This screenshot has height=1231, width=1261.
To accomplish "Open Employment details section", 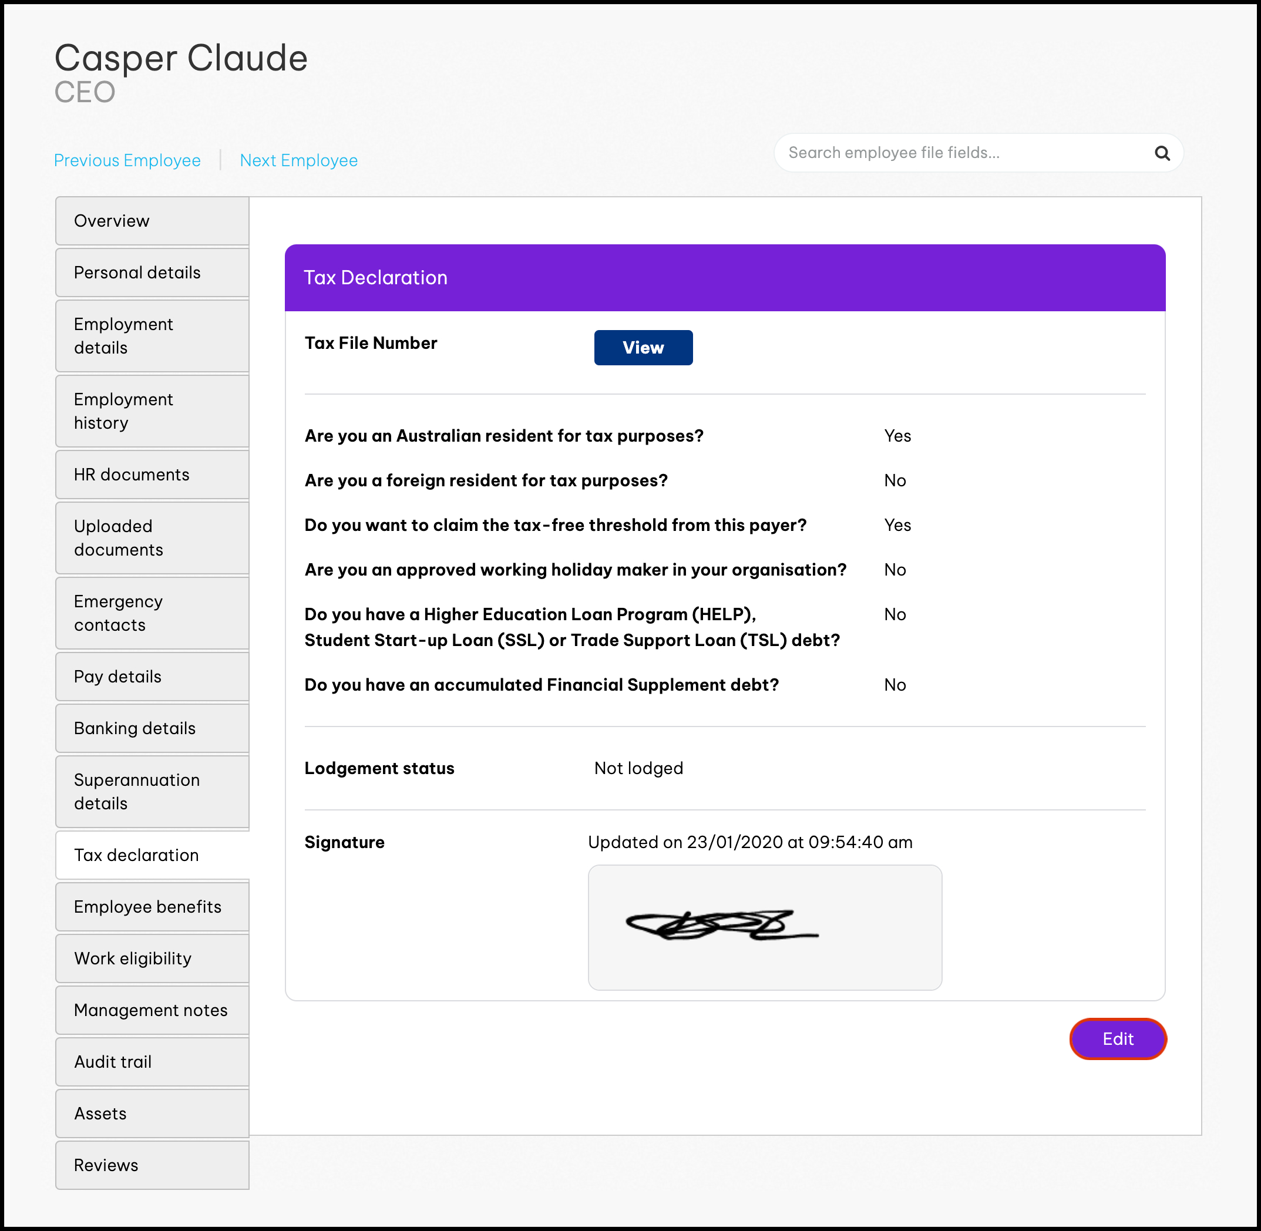I will 152,336.
